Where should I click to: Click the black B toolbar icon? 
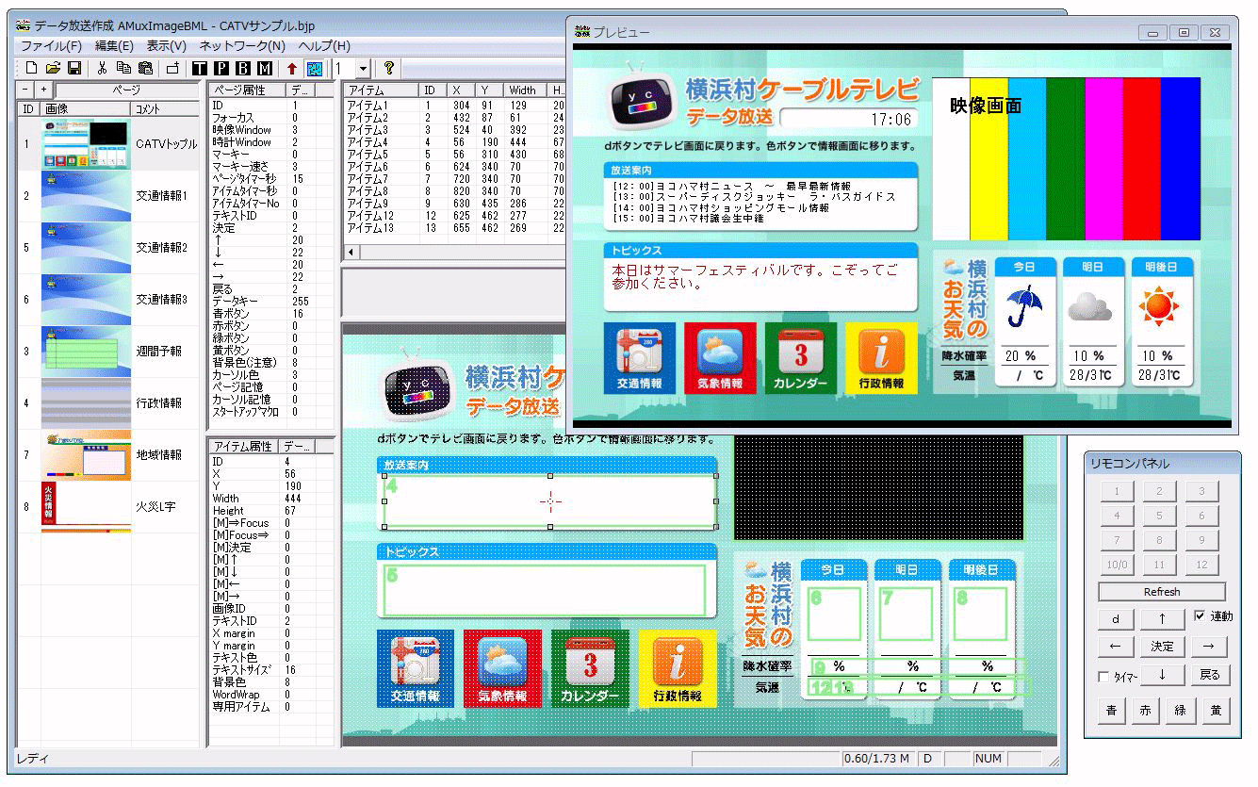tap(243, 68)
